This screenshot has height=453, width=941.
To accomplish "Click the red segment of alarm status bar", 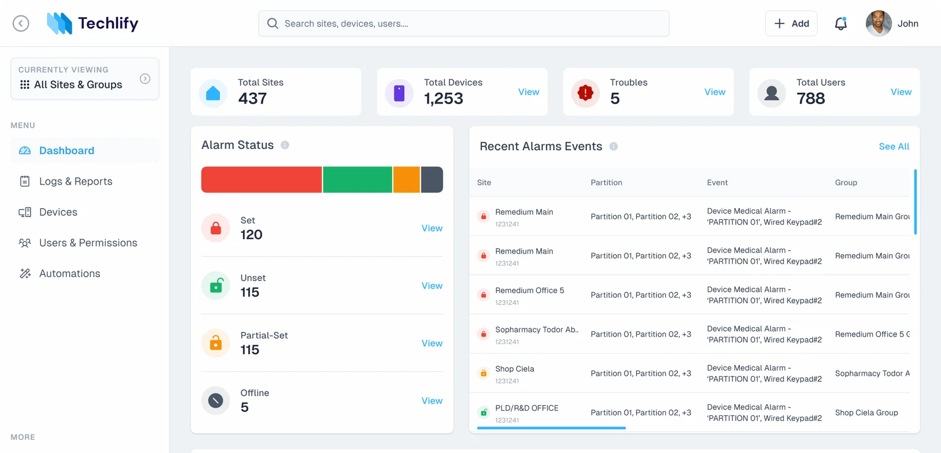I will tap(262, 179).
